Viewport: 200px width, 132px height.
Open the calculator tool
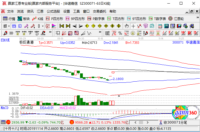[x=166, y=26]
